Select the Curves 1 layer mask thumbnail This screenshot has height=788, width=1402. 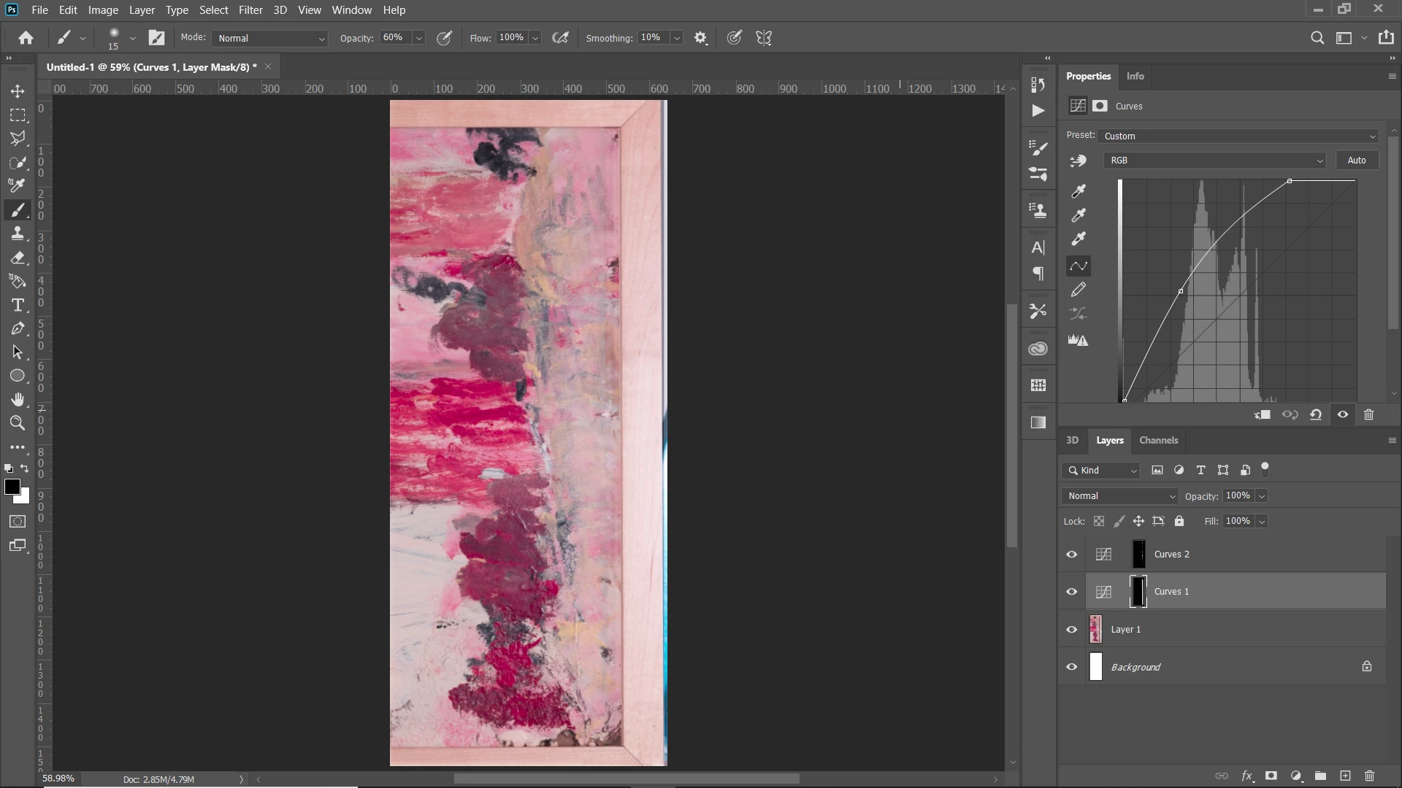point(1138,592)
